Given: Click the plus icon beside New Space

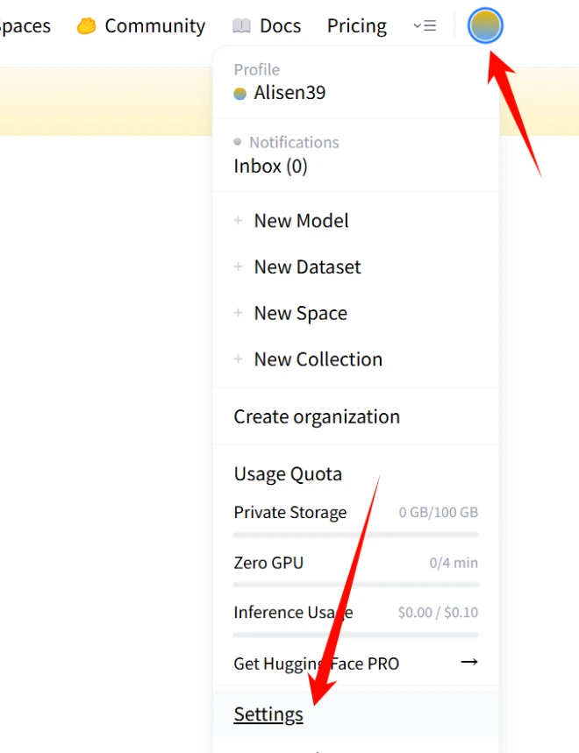Looking at the screenshot, I should 238,313.
